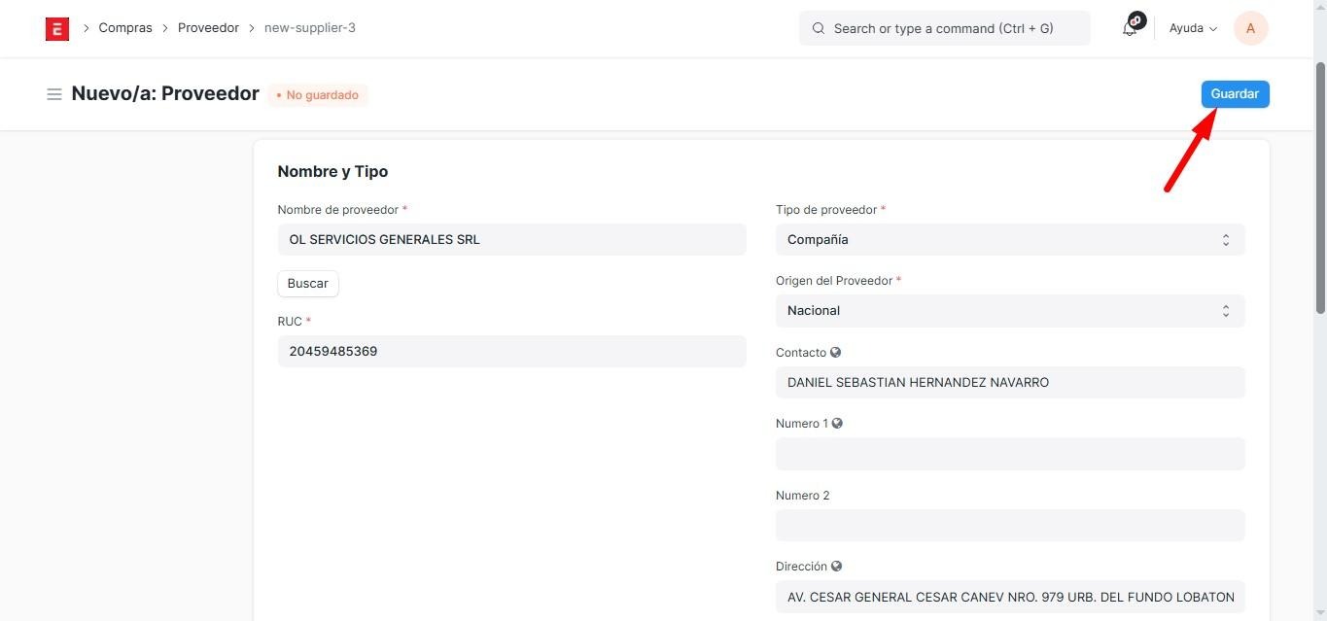This screenshot has width=1327, height=621.
Task: Click the page vertical scrollbar
Action: pyautogui.click(x=1319, y=185)
